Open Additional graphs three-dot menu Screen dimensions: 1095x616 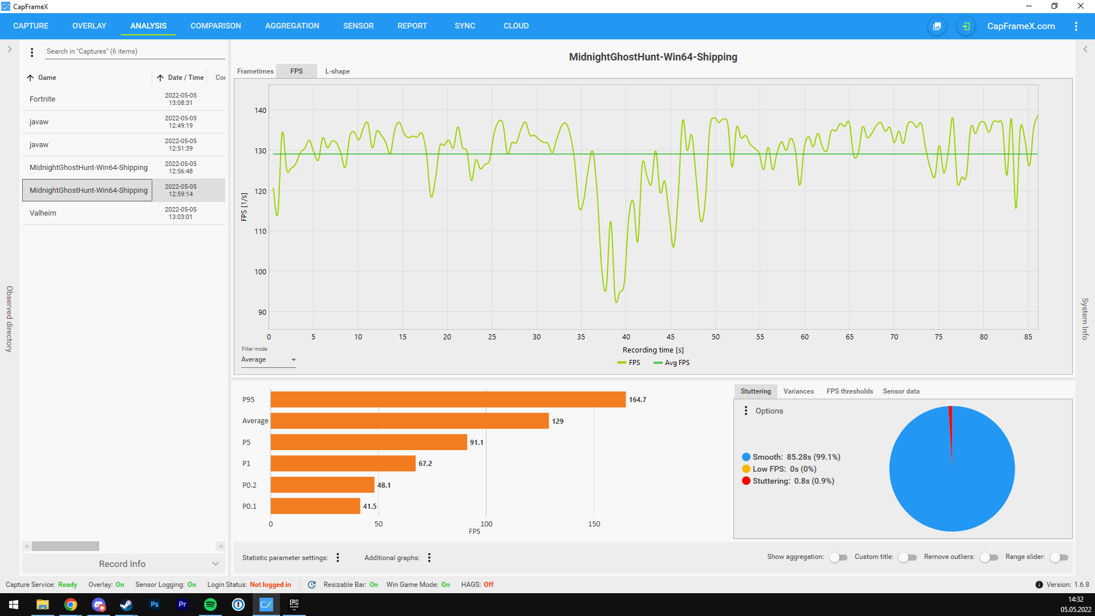tap(429, 558)
